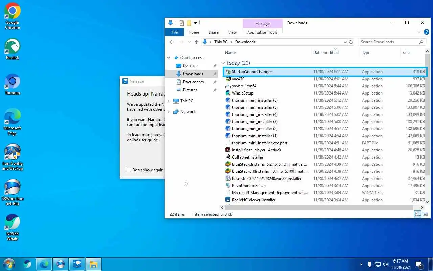Switch to the Share ribbon tab

click(213, 32)
